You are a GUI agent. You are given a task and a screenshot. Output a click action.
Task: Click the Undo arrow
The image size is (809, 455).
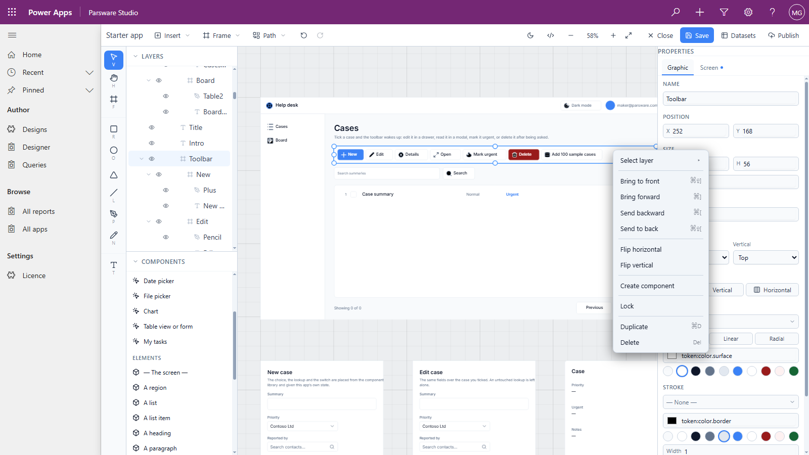(303, 35)
